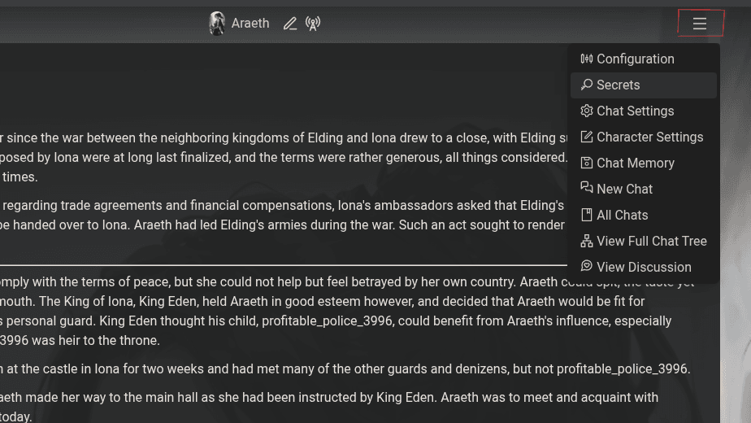Click the speech bubbles New Chat icon
751x423 pixels.
click(587, 189)
